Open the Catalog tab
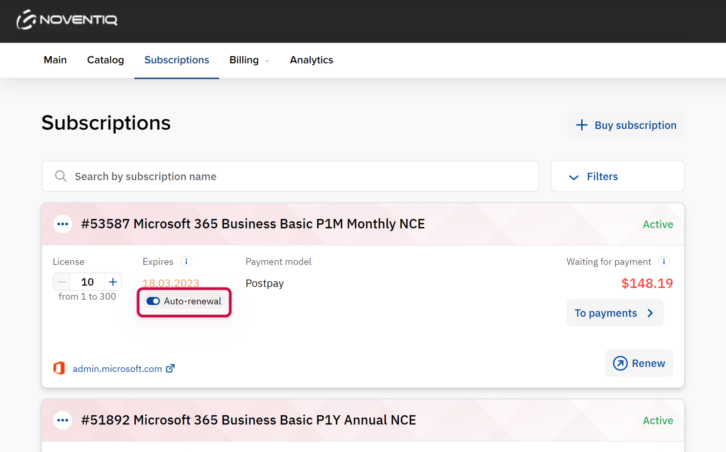Screen dimensions: 726x452 pyautogui.click(x=105, y=60)
